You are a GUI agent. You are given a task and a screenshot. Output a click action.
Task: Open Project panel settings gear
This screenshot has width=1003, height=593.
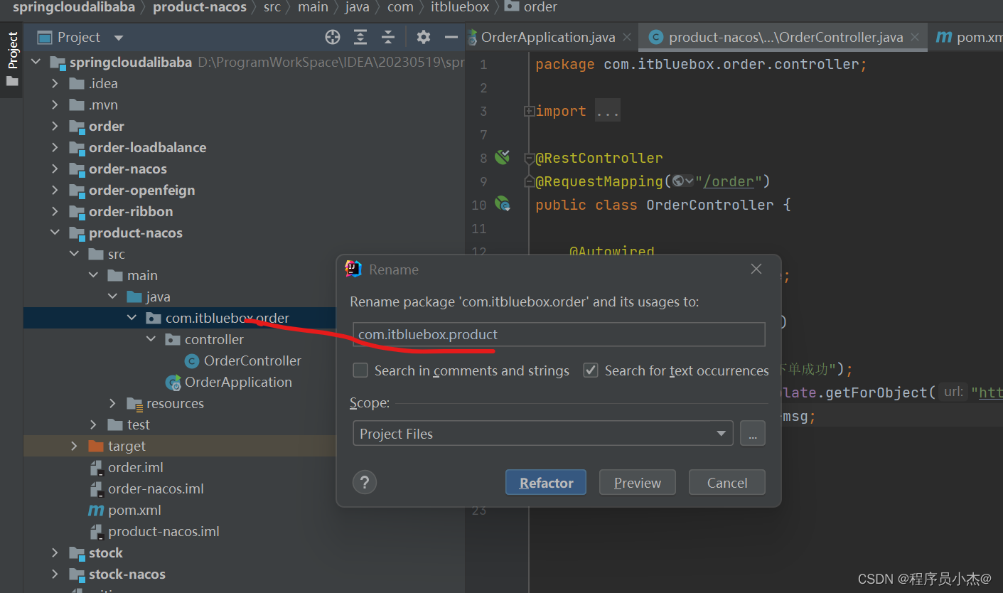[424, 38]
